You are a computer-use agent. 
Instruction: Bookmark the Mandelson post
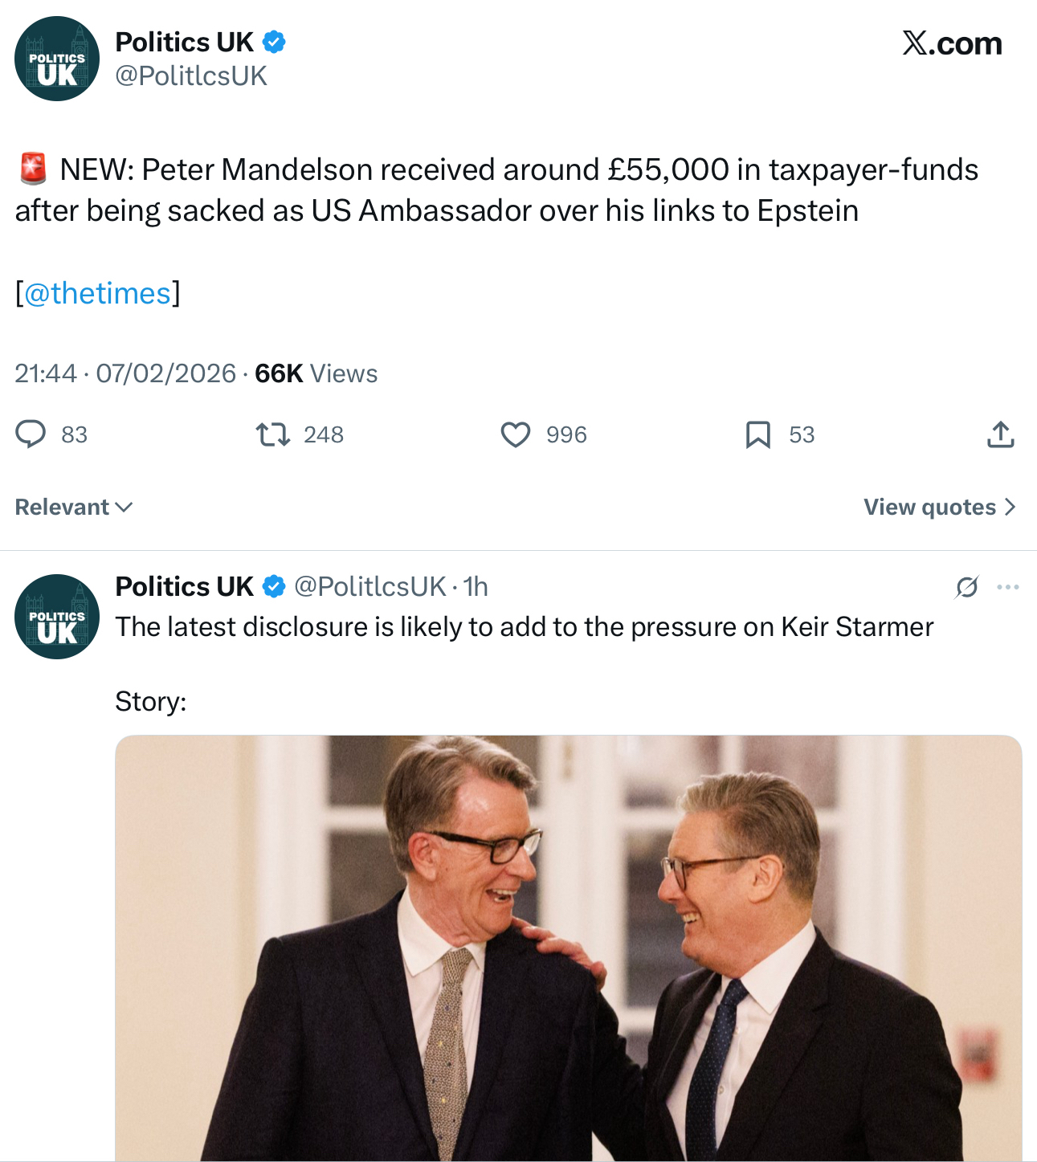coord(757,434)
